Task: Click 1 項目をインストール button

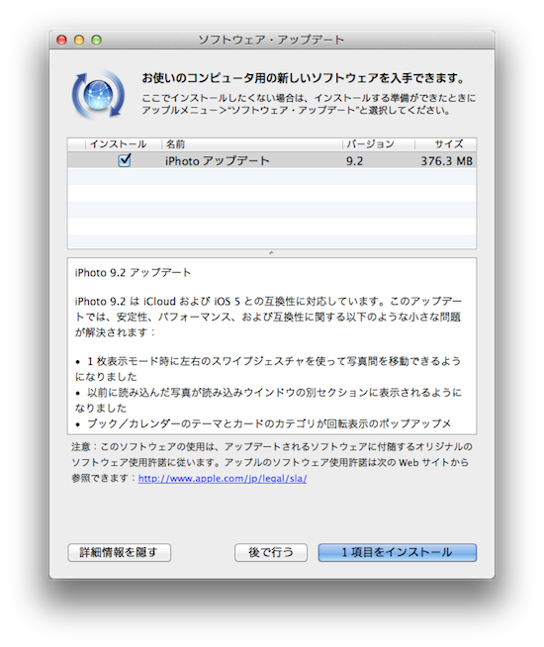Action: click(x=398, y=552)
